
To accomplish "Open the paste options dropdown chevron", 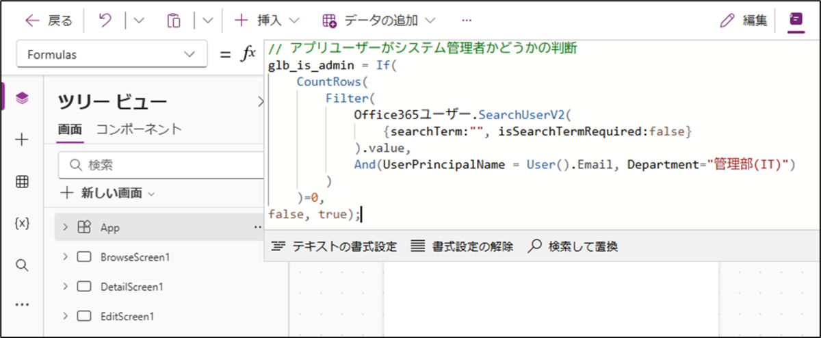I will [x=208, y=21].
